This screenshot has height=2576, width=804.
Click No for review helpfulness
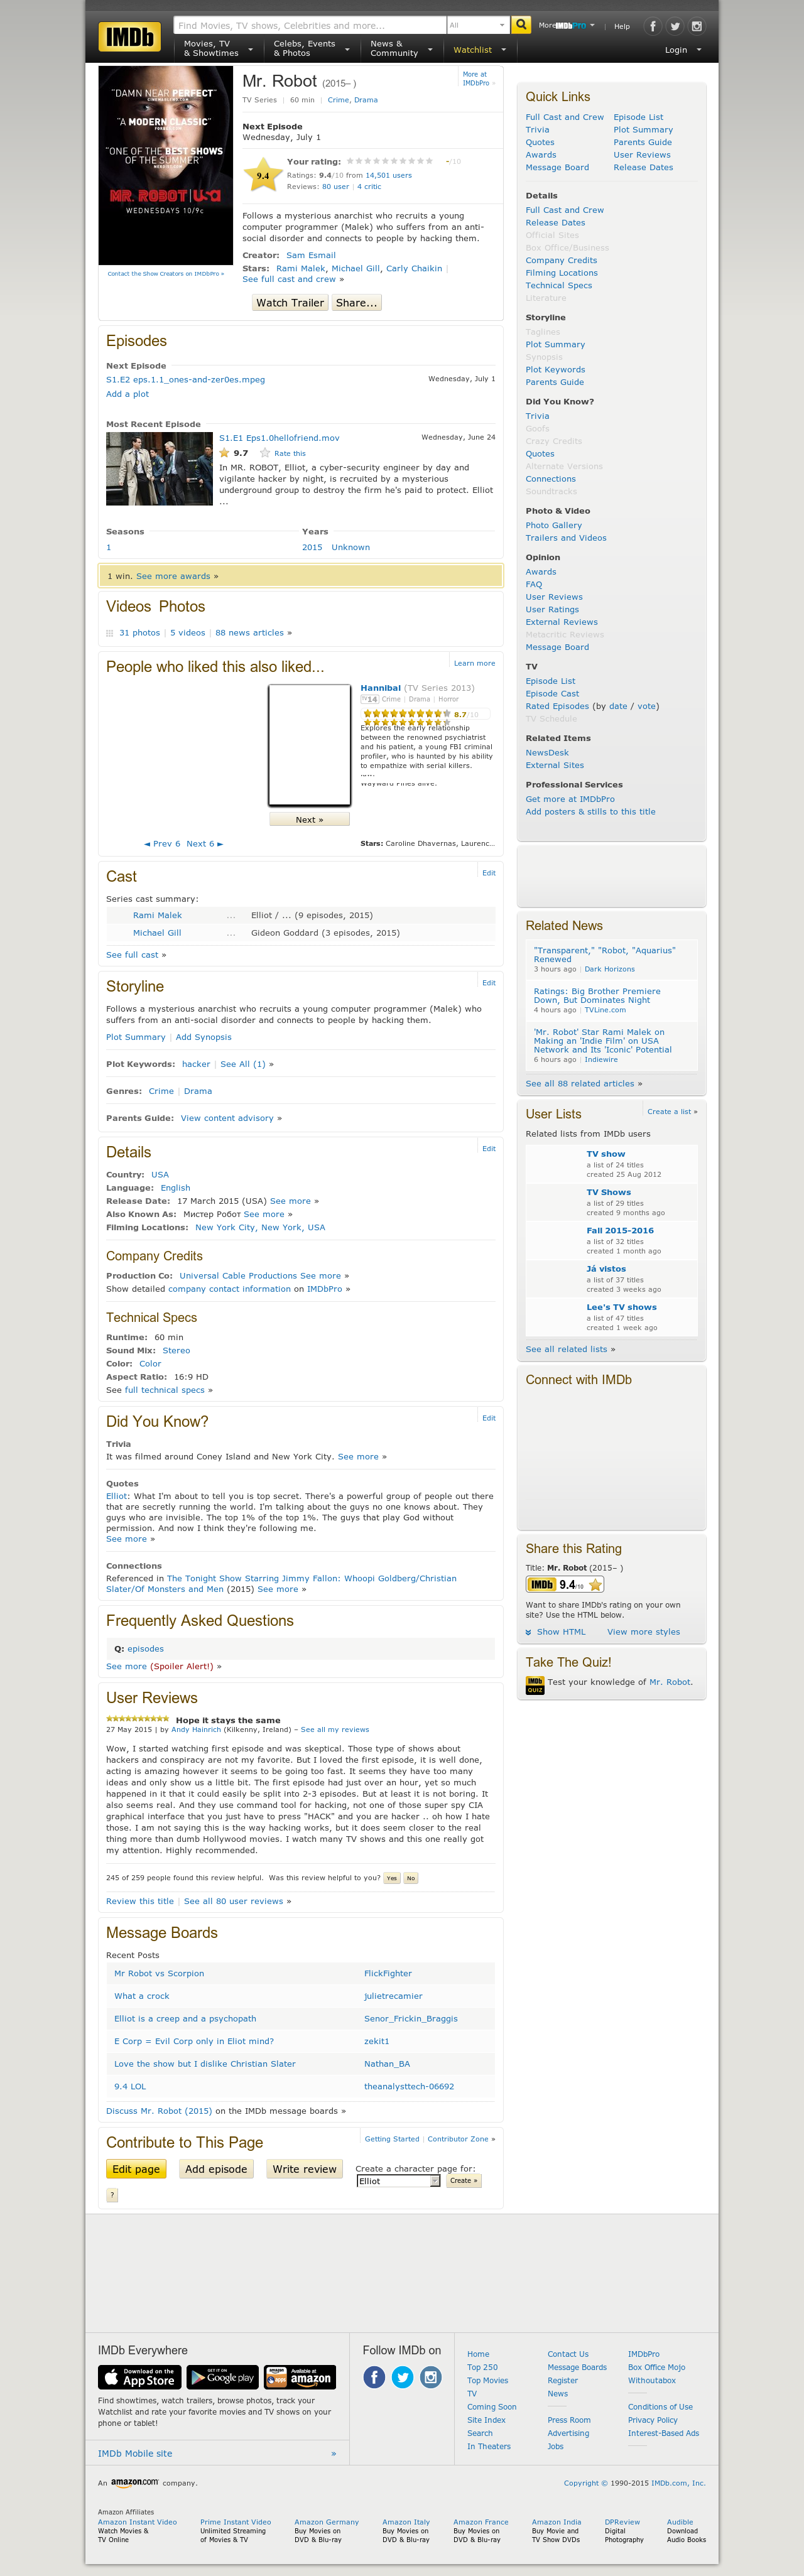click(410, 1878)
